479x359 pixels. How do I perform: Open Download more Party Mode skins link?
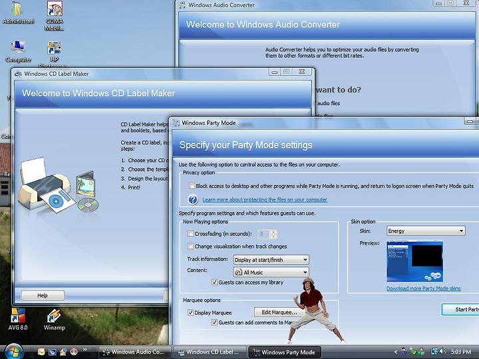[x=423, y=289]
